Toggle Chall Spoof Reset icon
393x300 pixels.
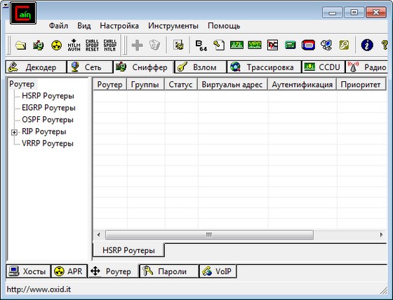tap(92, 46)
